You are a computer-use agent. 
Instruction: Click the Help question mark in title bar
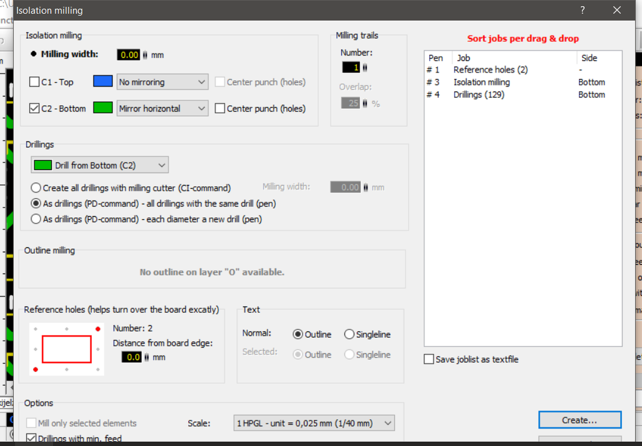tap(582, 10)
